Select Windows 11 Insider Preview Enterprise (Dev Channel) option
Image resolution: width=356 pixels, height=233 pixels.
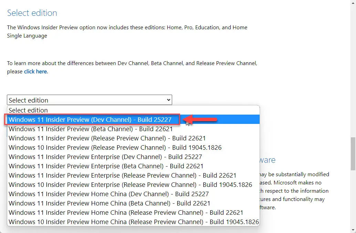pos(133,157)
